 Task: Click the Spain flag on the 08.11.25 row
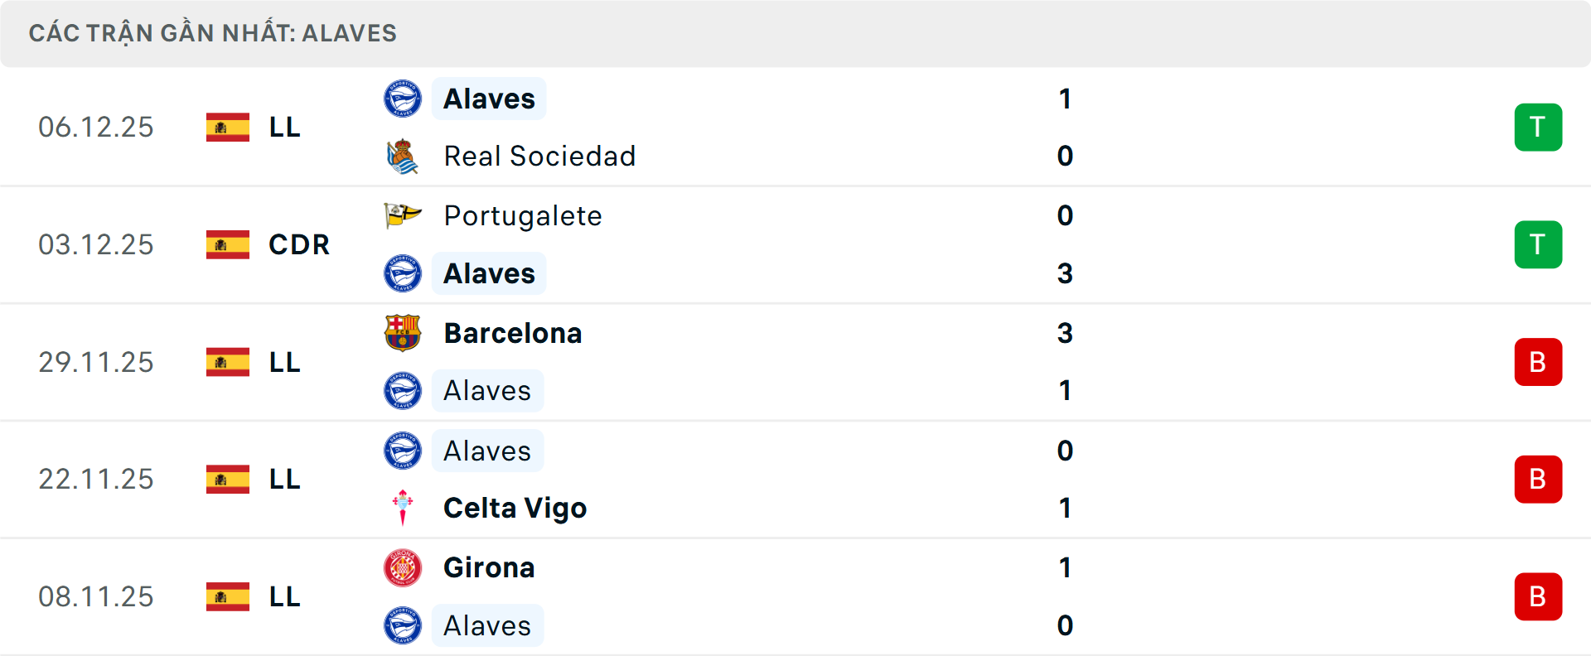click(x=226, y=596)
